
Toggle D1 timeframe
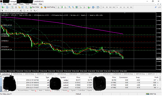click(x=124, y=7)
